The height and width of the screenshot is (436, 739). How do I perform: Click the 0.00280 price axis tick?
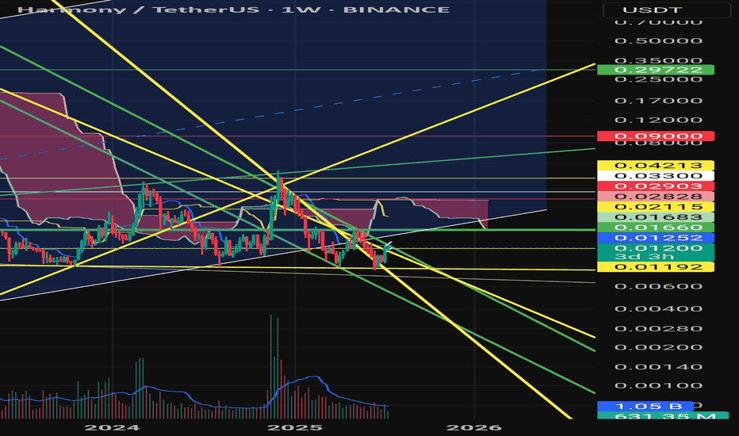coord(658,328)
